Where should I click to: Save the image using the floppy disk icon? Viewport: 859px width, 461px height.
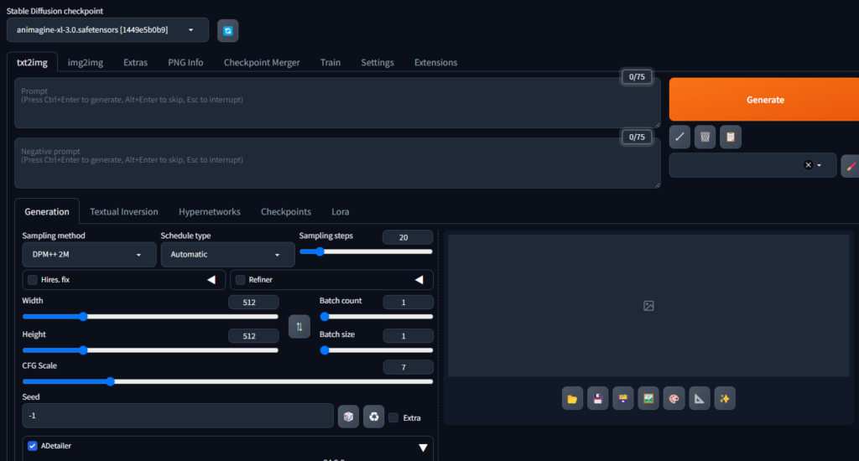pos(597,399)
